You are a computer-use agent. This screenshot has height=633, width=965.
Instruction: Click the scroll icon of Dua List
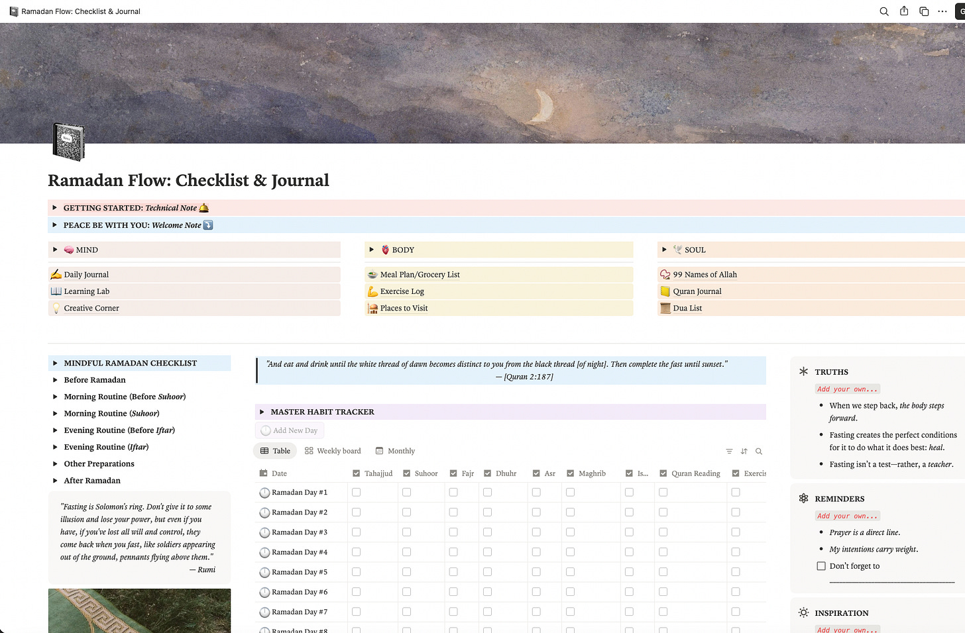click(x=665, y=308)
